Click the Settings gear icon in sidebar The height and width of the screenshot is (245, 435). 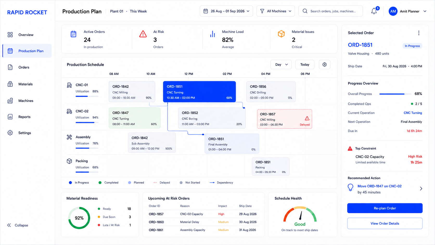(x=10, y=133)
